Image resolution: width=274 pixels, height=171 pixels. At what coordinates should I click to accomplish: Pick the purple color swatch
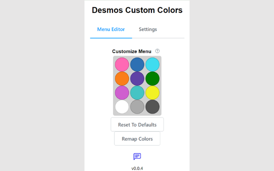[137, 79]
